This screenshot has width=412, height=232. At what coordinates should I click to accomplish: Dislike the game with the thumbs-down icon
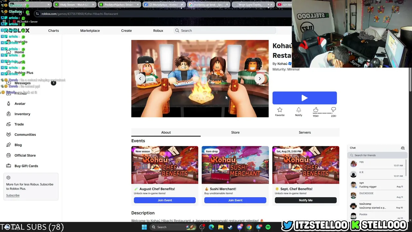(333, 110)
